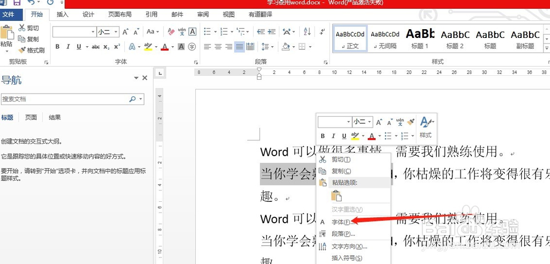
Task: Toggle Underline in the floating mini toolbar
Action: (x=344, y=136)
